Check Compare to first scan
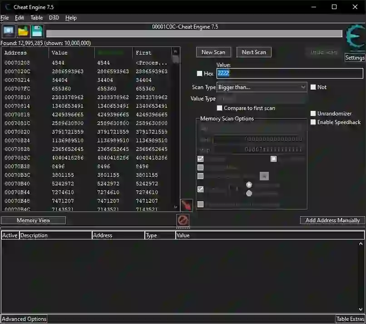This screenshot has width=366, height=324. 219,108
